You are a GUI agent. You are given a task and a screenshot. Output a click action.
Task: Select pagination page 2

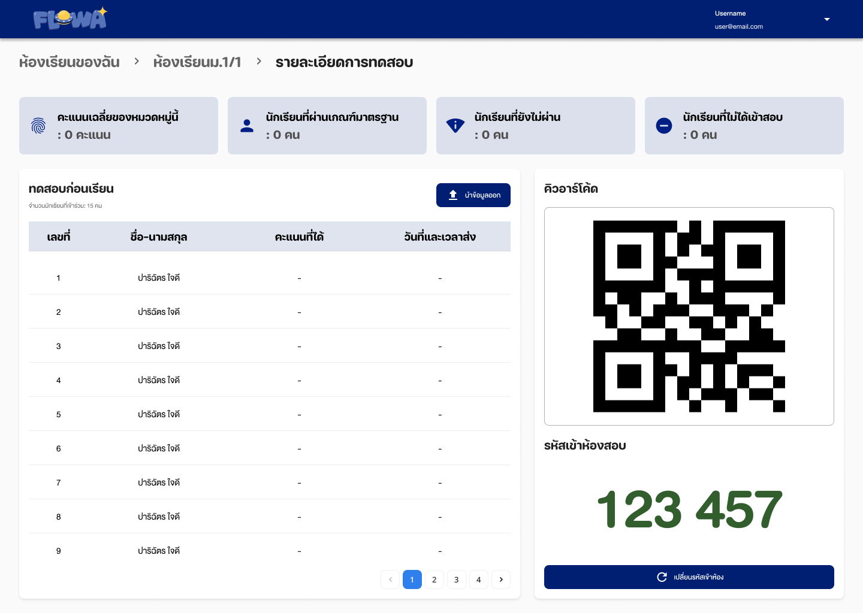(x=434, y=579)
